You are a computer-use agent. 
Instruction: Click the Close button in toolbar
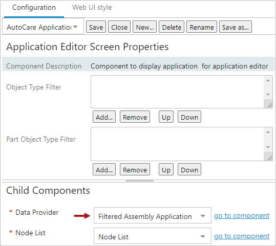119,27
